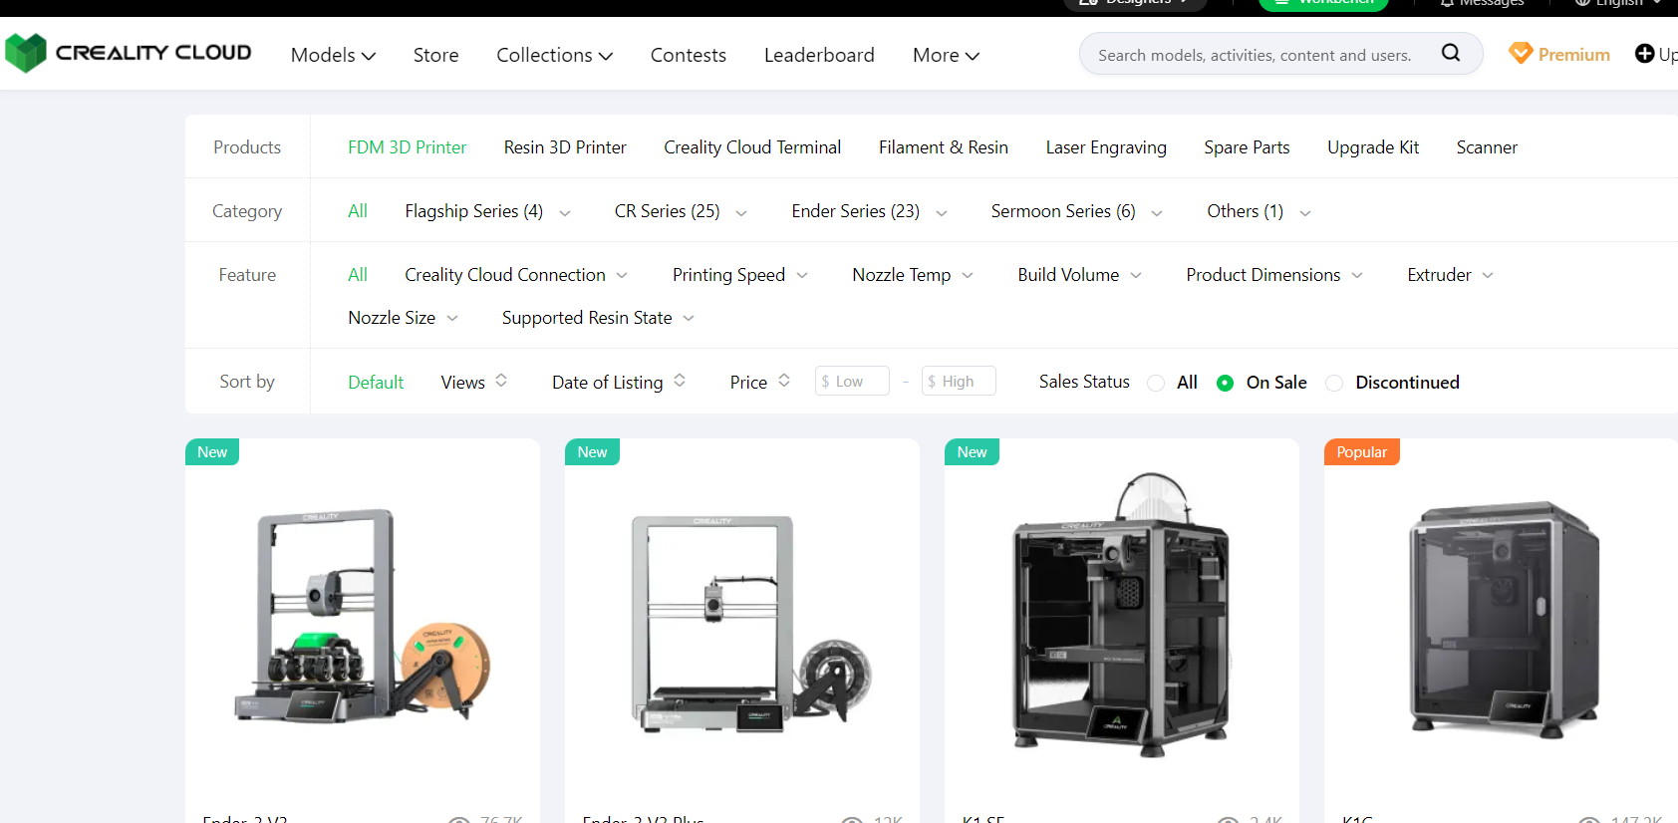The height and width of the screenshot is (823, 1678).
Task: Click the orange Popular badge
Action: pos(1361,451)
